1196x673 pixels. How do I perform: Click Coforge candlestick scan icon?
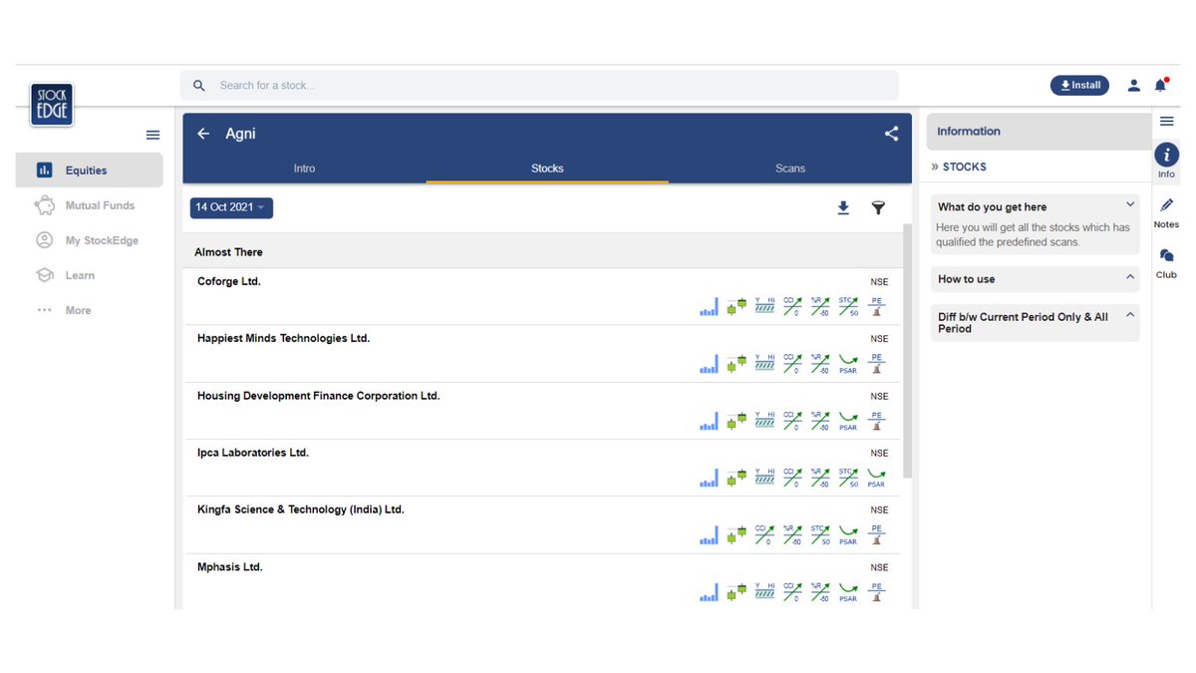(x=737, y=307)
